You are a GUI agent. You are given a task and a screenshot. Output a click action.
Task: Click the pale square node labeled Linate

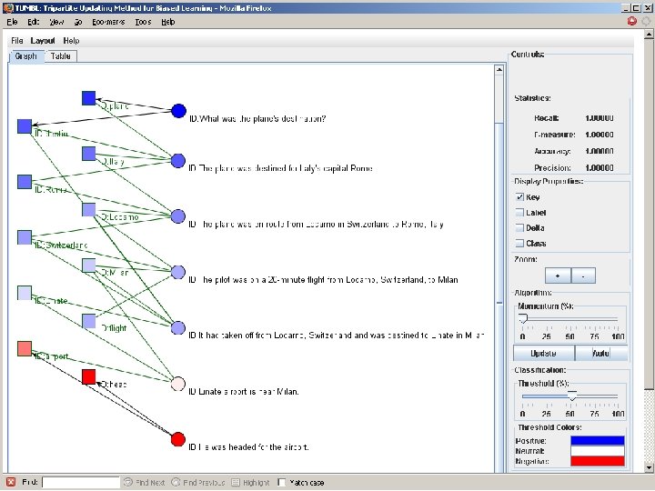point(25,293)
